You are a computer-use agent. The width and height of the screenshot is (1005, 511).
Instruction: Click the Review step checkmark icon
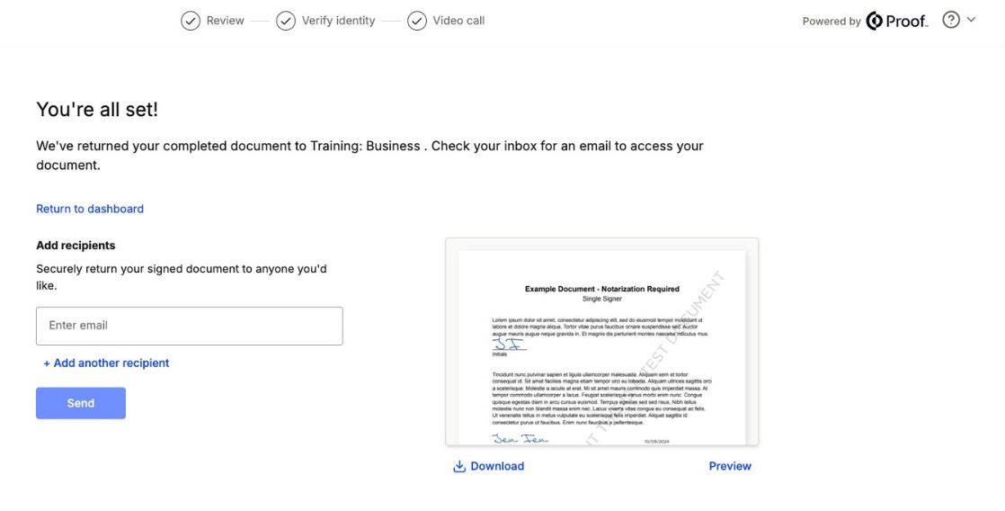pyautogui.click(x=191, y=21)
